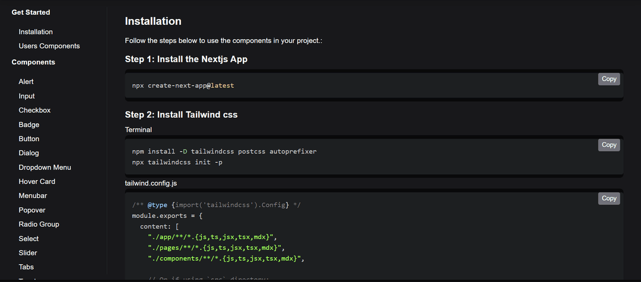
Task: Go to Dropdown Menu docs
Action: pyautogui.click(x=45, y=168)
